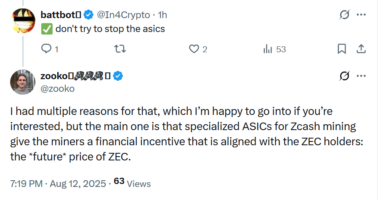Click zooko display name
The height and width of the screenshot is (200, 378).
click(75, 76)
